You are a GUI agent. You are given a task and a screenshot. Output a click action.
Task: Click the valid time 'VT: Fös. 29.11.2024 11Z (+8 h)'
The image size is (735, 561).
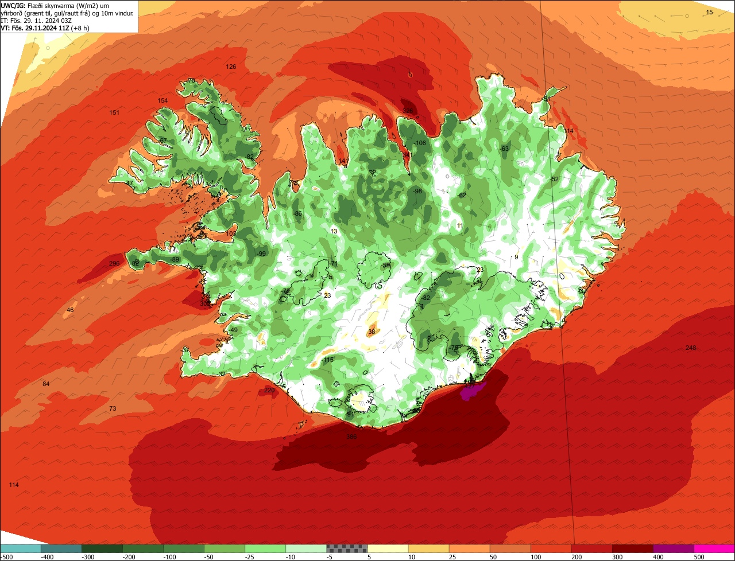click(45, 28)
